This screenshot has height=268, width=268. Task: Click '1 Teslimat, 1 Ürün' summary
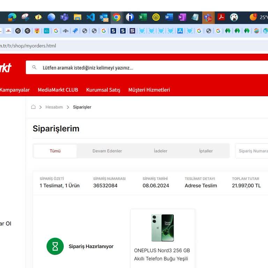(60, 186)
